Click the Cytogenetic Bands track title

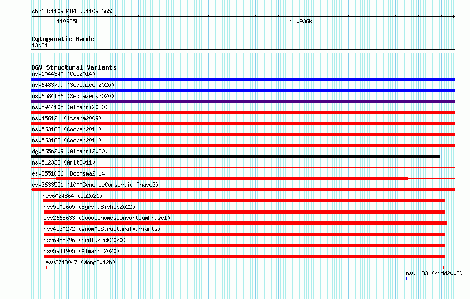pos(63,39)
